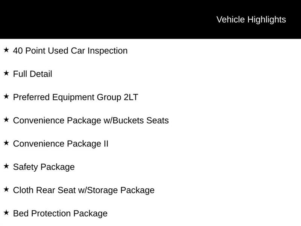The height and width of the screenshot is (226, 301).
Task: Tap the star next to Convenience Package II
Action: [6, 143]
